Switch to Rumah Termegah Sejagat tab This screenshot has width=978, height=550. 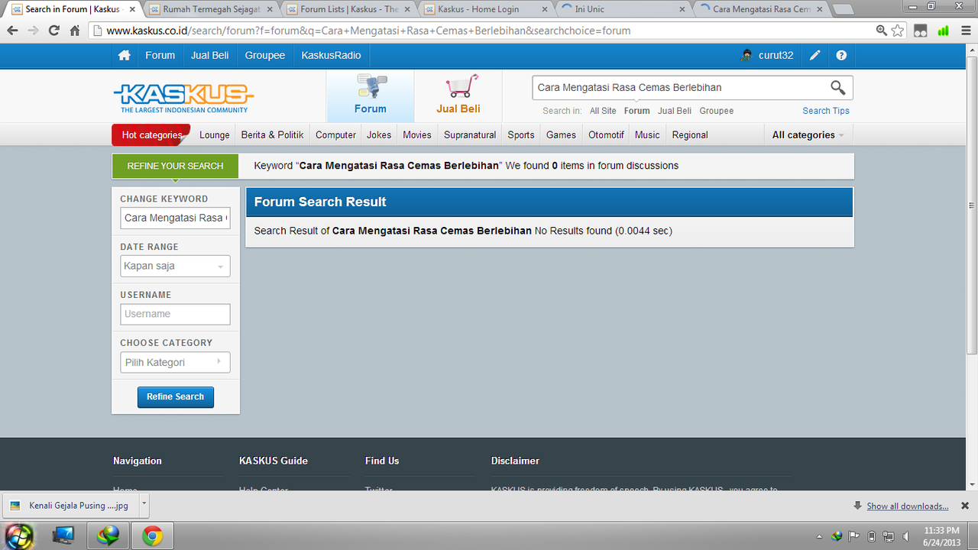point(211,9)
